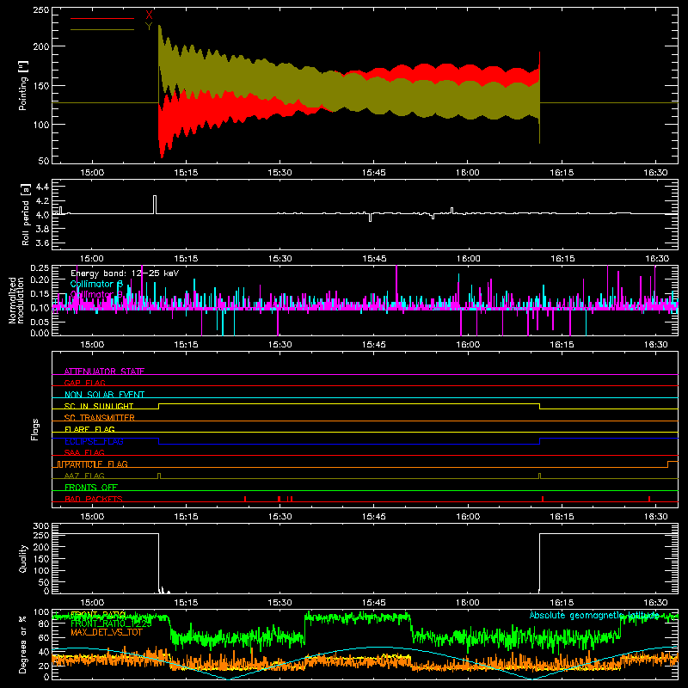
Task: Click the red "X" legend label
Action: click(x=149, y=15)
